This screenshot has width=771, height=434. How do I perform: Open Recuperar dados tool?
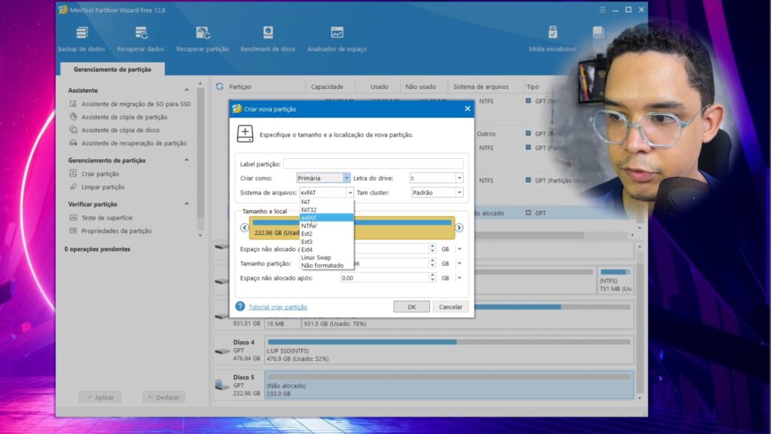pyautogui.click(x=141, y=39)
